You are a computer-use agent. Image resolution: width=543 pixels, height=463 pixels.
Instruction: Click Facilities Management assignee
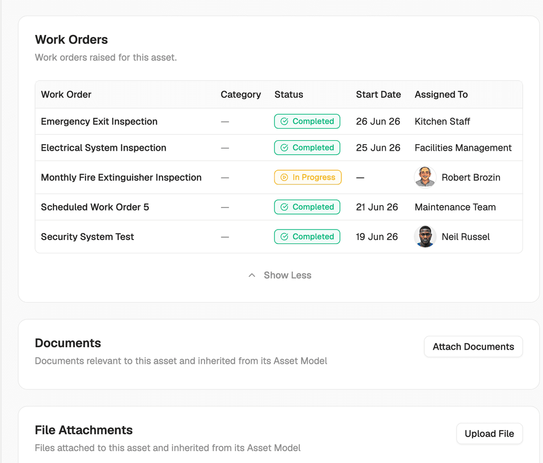463,148
